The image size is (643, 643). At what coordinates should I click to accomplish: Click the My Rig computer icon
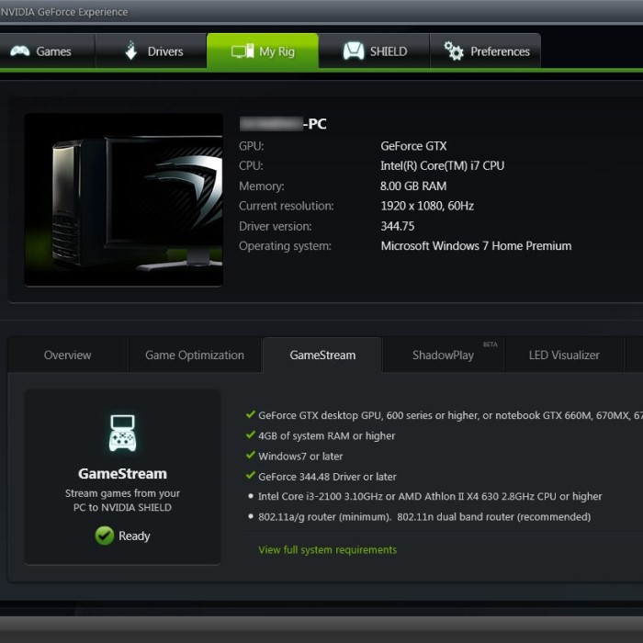click(243, 51)
